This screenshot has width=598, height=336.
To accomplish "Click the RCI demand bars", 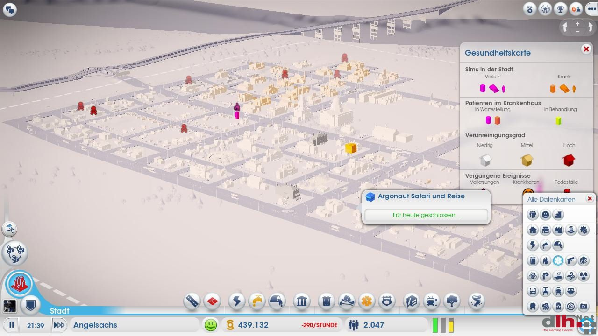I will tap(443, 325).
